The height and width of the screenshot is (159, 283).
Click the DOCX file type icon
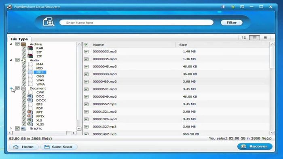point(30,100)
